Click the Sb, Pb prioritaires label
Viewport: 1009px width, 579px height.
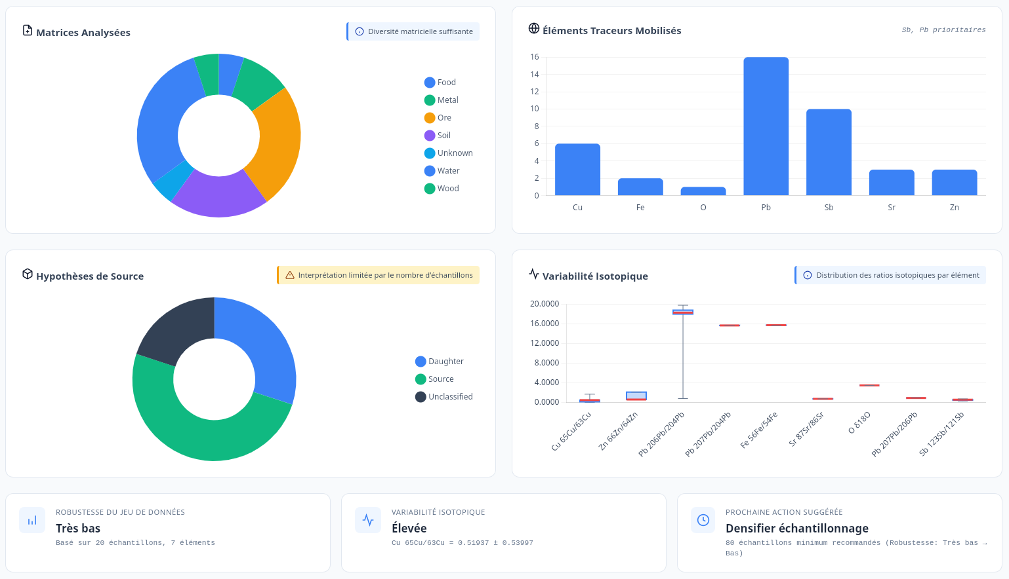pyautogui.click(x=943, y=29)
